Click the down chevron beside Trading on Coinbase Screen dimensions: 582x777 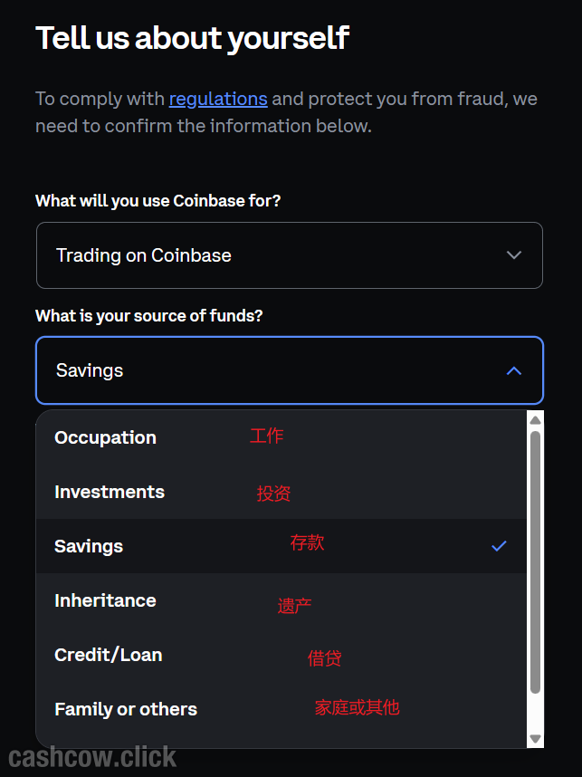tap(514, 255)
